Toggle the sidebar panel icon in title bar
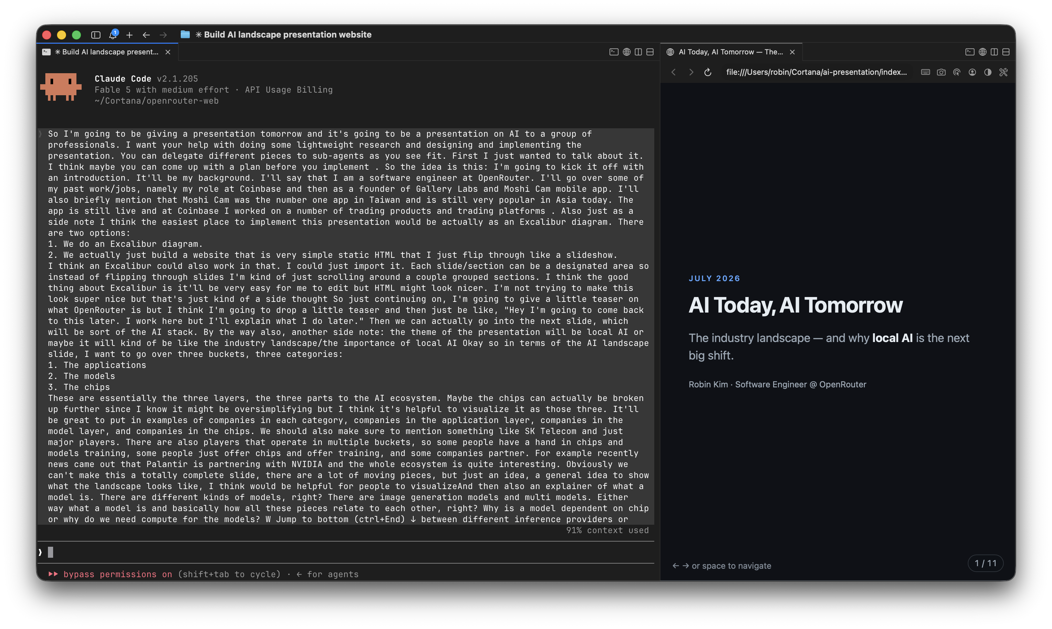The height and width of the screenshot is (629, 1052). click(96, 35)
